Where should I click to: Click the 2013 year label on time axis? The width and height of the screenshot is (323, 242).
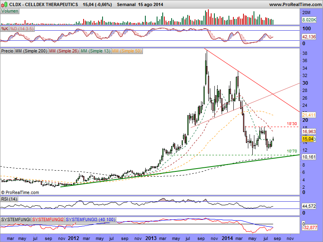click(151, 238)
